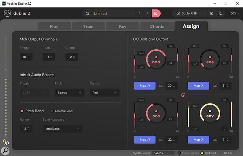Click the Dubler USB device icon

pos(178,13)
